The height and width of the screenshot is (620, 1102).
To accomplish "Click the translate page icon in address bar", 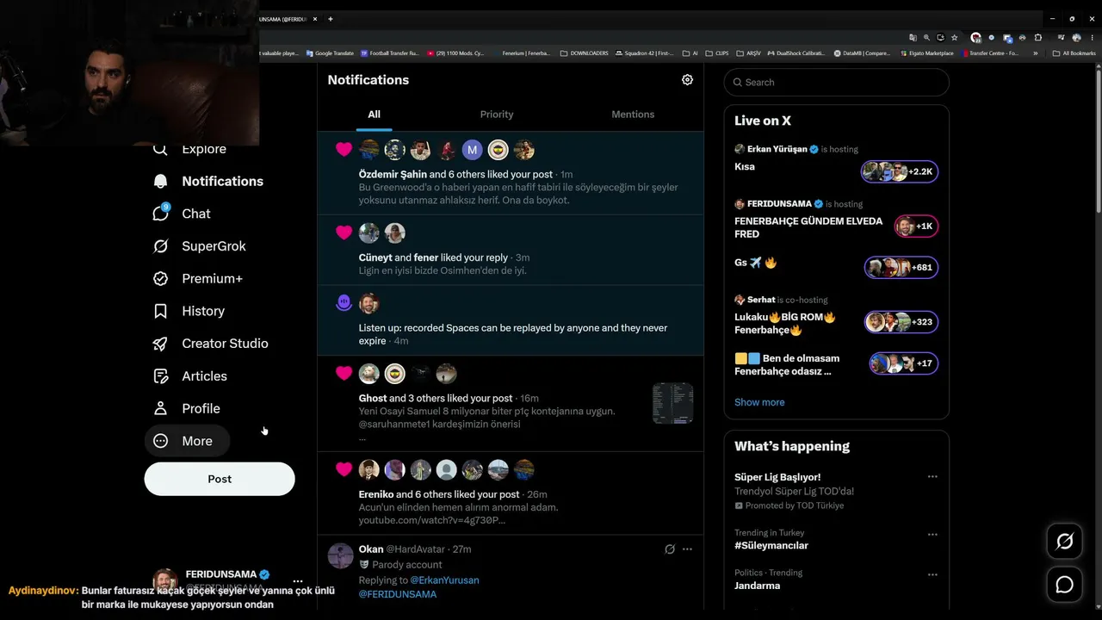I will pos(913,38).
